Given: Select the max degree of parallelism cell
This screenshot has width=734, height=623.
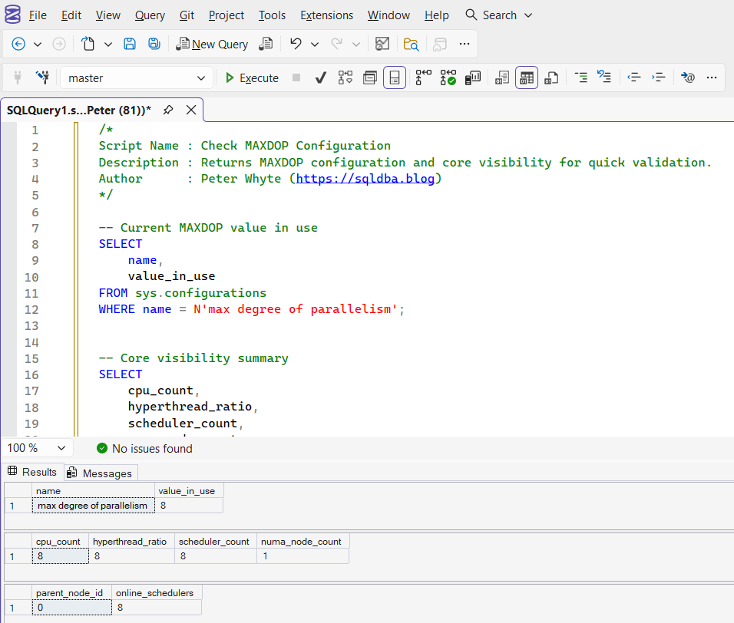Looking at the screenshot, I should click(93, 506).
